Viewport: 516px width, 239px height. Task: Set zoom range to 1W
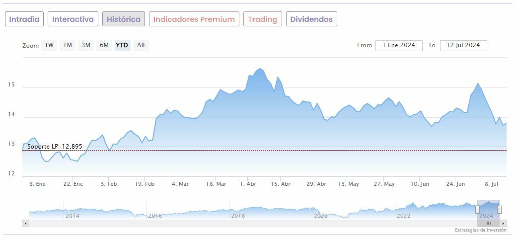[x=49, y=45]
